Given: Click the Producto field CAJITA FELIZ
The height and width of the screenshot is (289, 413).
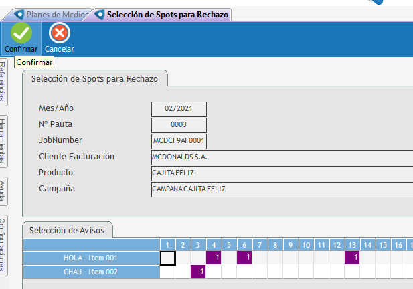Looking at the screenshot, I should click(281, 173).
